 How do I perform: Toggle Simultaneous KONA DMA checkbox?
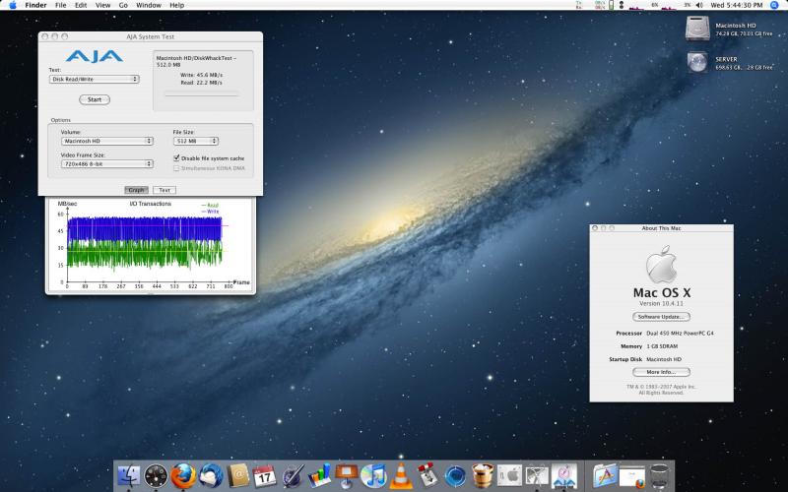pyautogui.click(x=176, y=168)
